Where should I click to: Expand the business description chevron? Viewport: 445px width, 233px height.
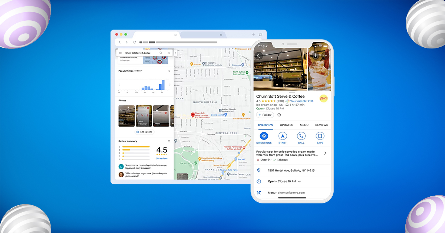pos(325,153)
